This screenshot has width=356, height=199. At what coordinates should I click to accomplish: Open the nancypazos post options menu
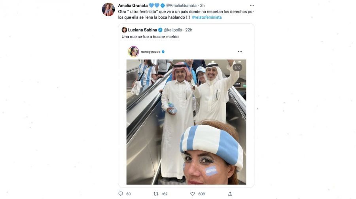coord(240,52)
